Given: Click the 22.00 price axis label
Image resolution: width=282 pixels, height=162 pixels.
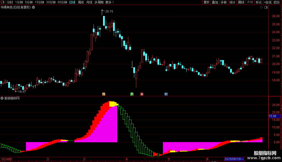Looking at the screenshot, I should [276, 48].
